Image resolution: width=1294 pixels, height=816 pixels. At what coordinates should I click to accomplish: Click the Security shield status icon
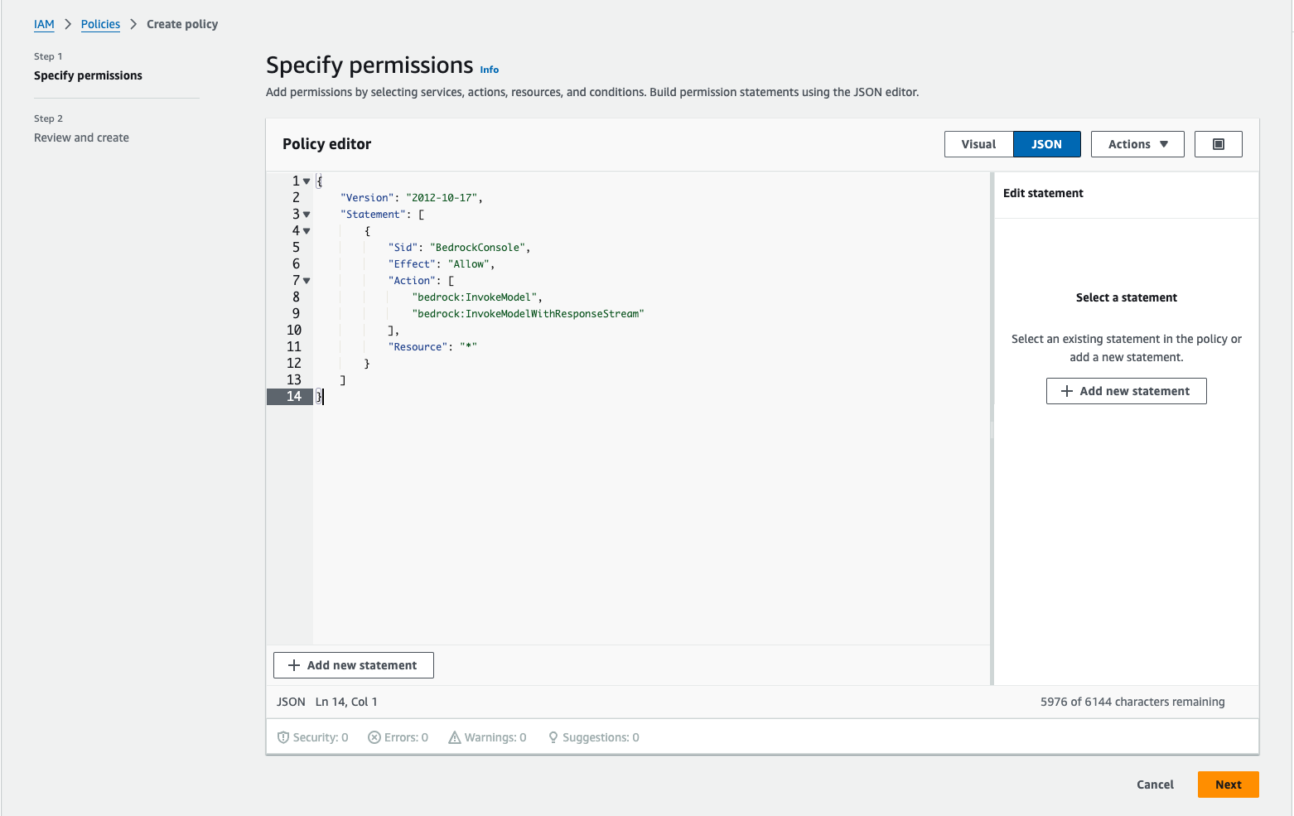point(283,737)
